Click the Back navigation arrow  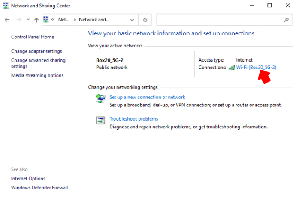tap(7, 20)
